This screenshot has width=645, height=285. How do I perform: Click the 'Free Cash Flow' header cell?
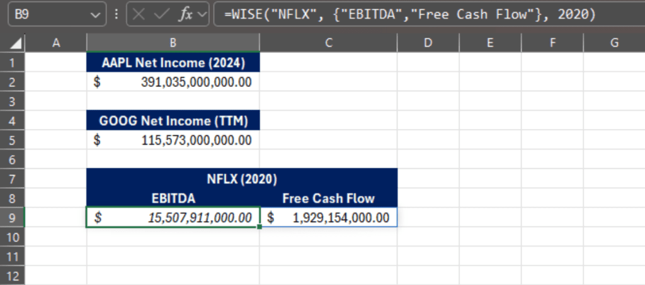328,198
